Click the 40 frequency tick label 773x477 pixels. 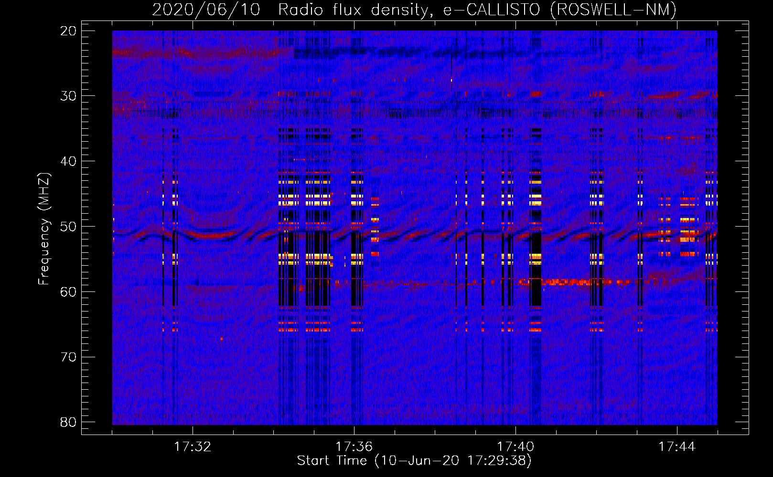pos(68,161)
